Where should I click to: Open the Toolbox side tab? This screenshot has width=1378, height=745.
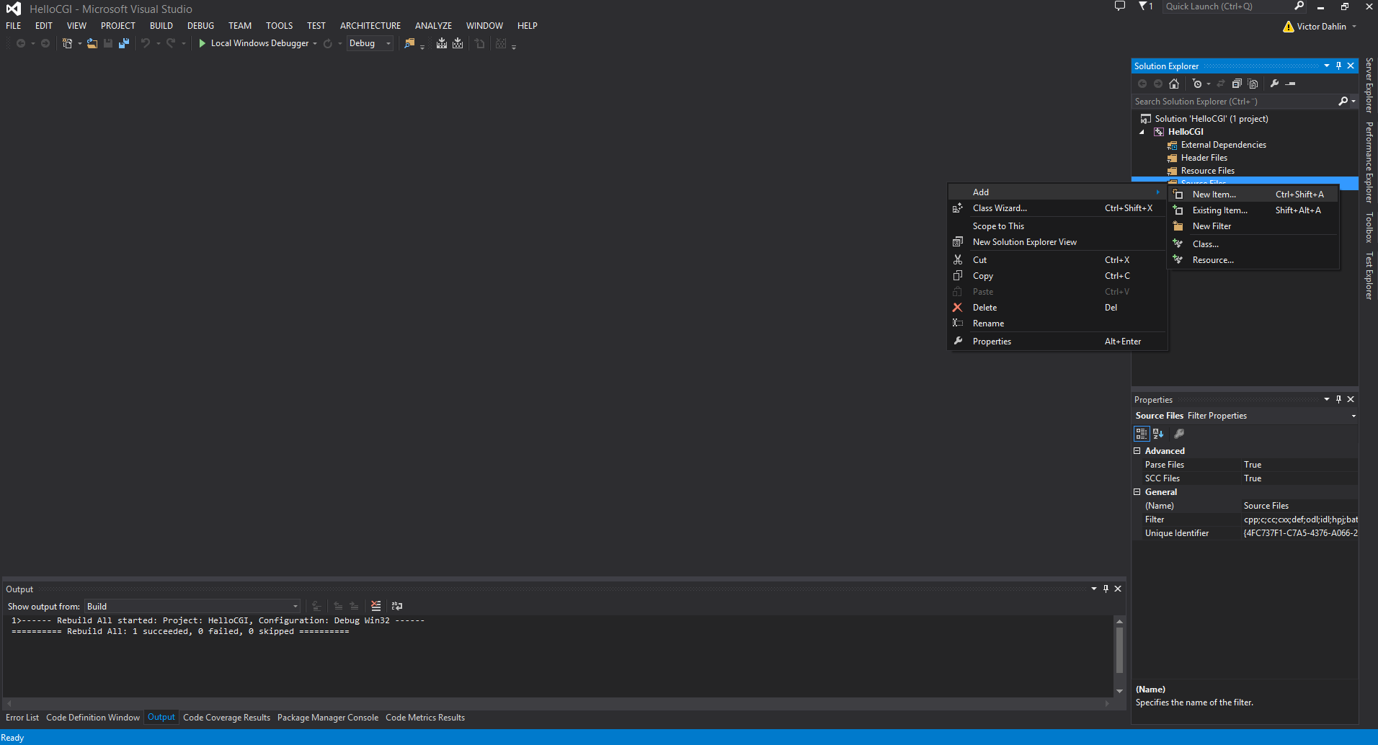(x=1369, y=227)
